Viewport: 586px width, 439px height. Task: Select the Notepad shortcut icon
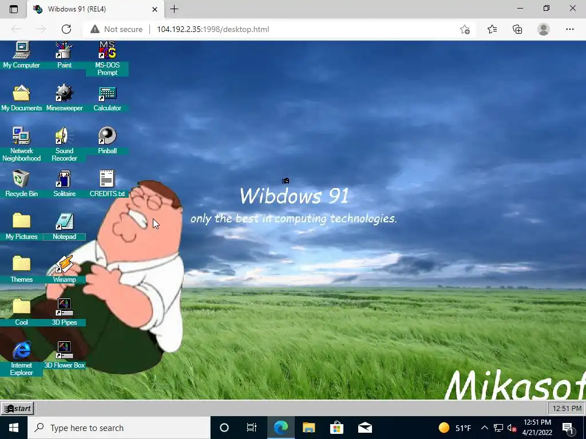point(64,226)
